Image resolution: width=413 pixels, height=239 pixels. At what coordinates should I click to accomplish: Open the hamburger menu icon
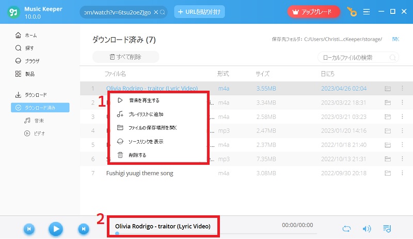[x=367, y=12]
